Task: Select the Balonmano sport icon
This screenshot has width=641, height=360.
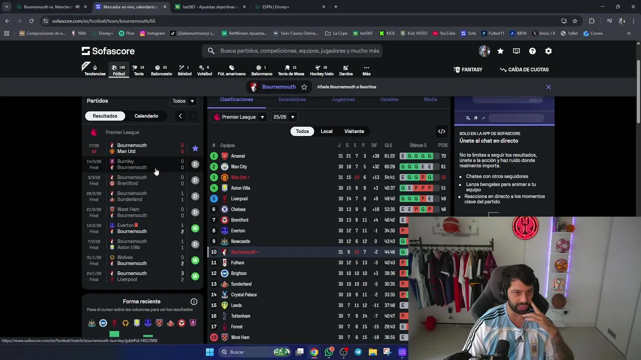Action: point(261,70)
